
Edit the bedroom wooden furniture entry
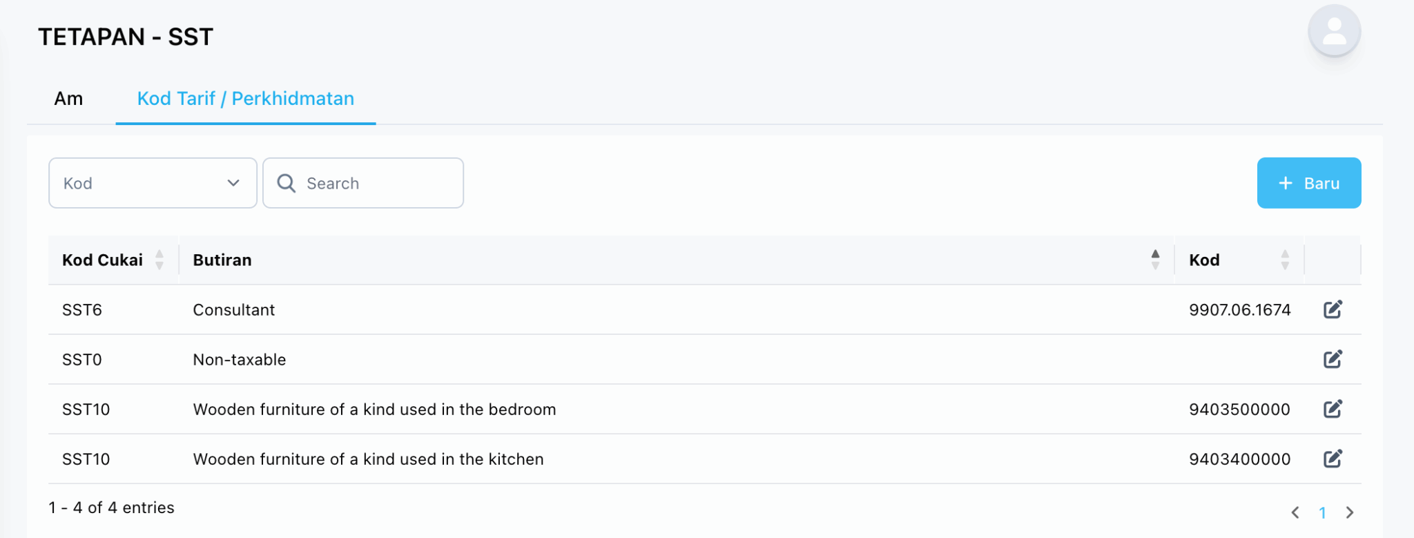click(x=1333, y=409)
